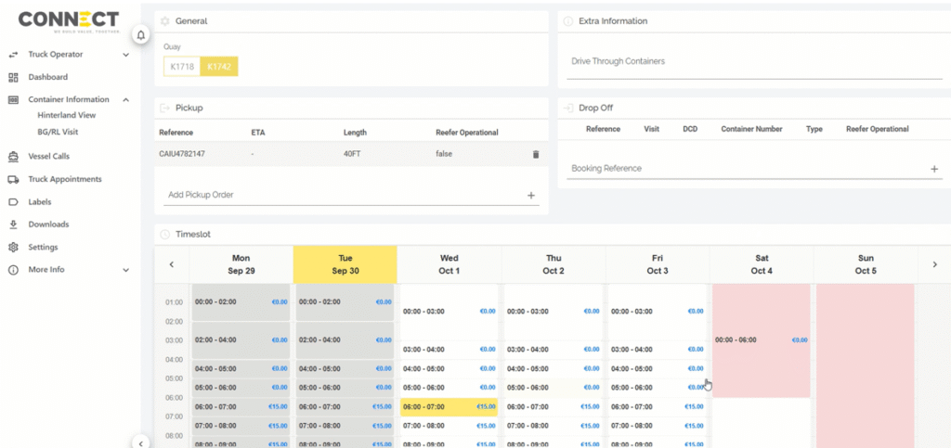Screen dimensions: 951x448
Task: Select quay K1742
Action: click(220, 67)
